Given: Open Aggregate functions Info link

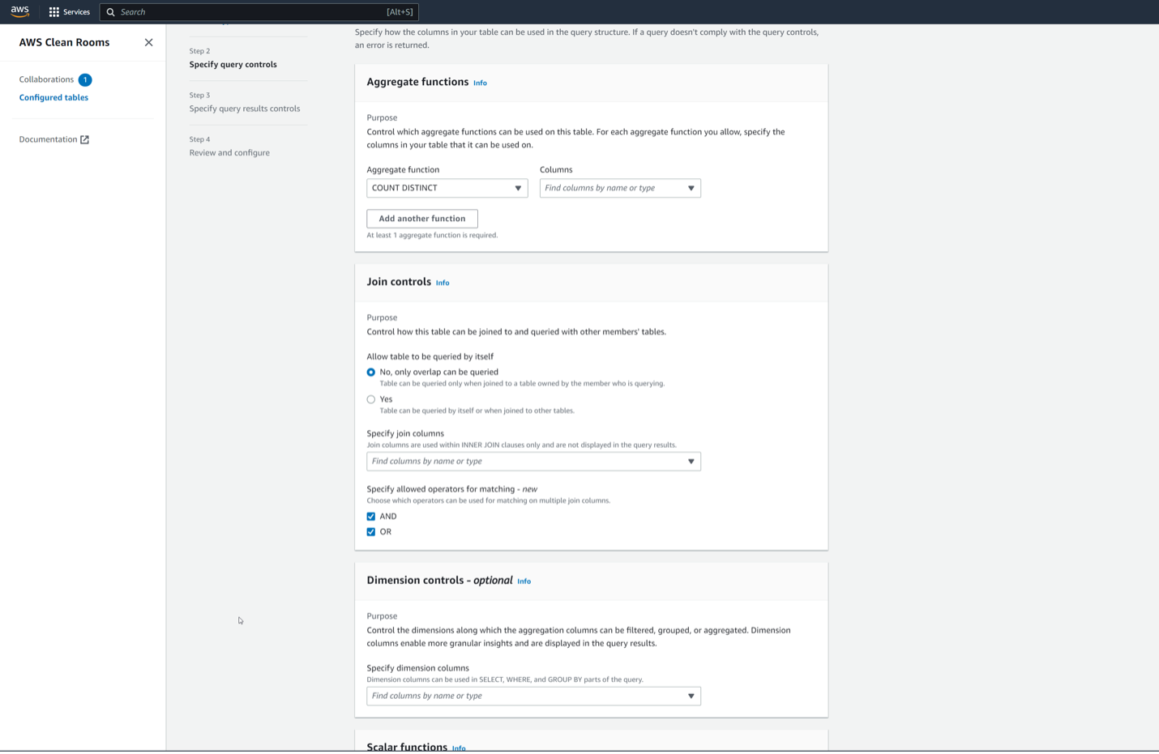Looking at the screenshot, I should [x=480, y=83].
